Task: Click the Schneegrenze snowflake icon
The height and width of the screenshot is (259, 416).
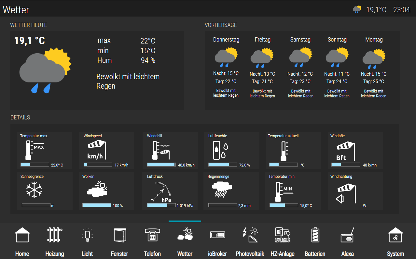Action: point(34,190)
